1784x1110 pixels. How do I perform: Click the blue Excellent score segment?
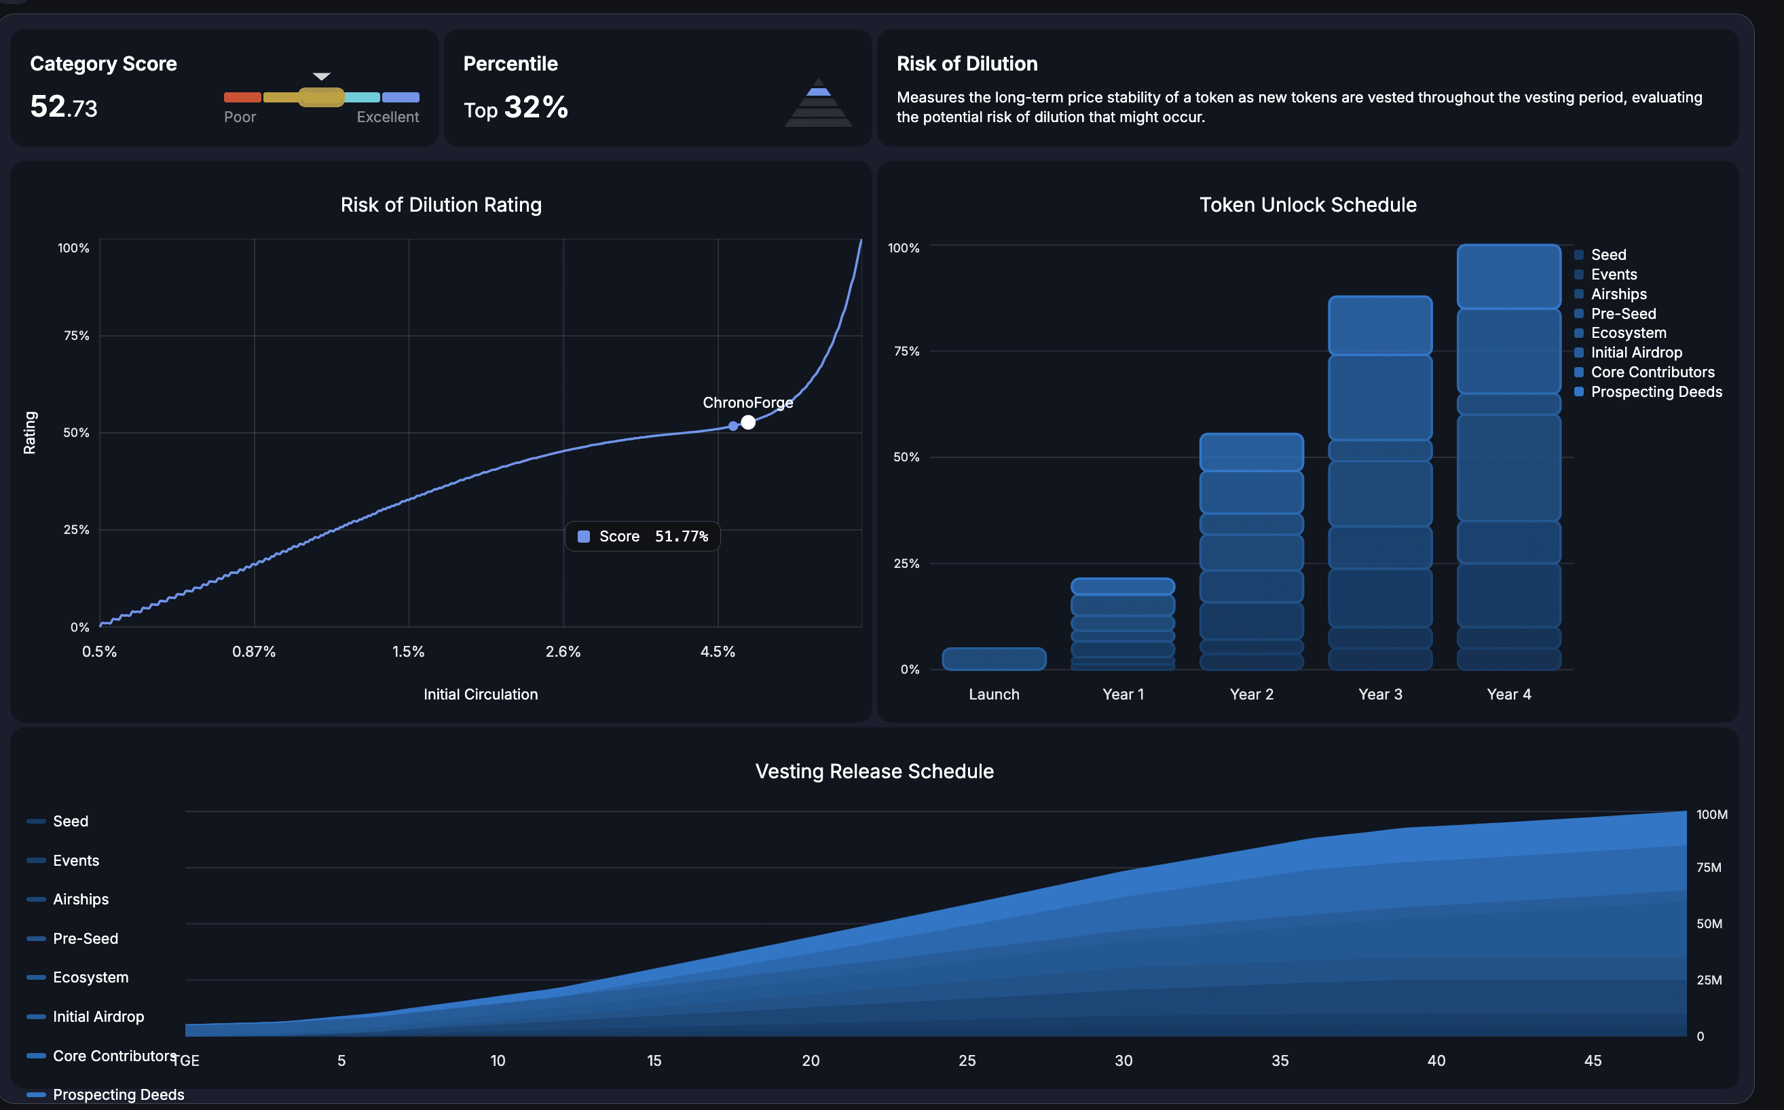[401, 98]
